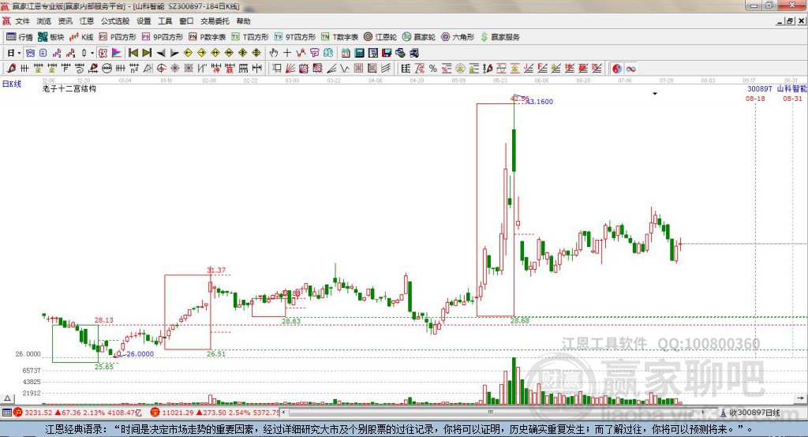Click the bottom horizontal chart scrollbar
This screenshot has height=437, width=808.
pos(494,413)
